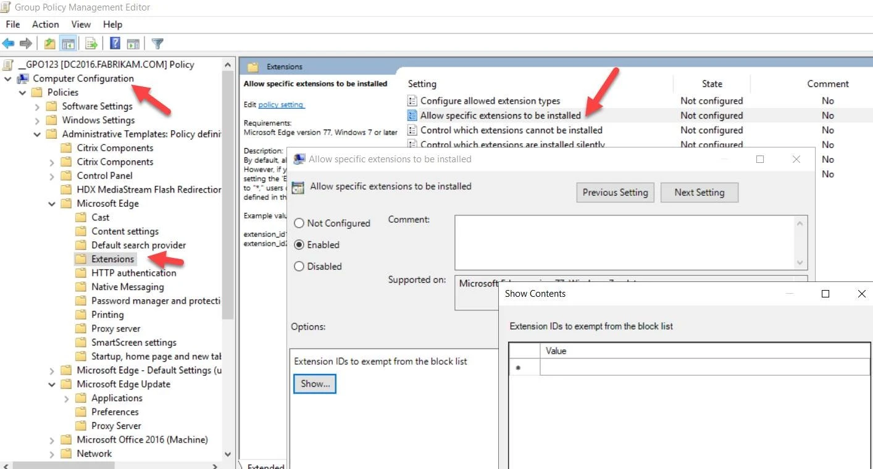This screenshot has width=873, height=469.
Task: Click the grey Forward arrow in toolbar
Action: click(x=25, y=44)
